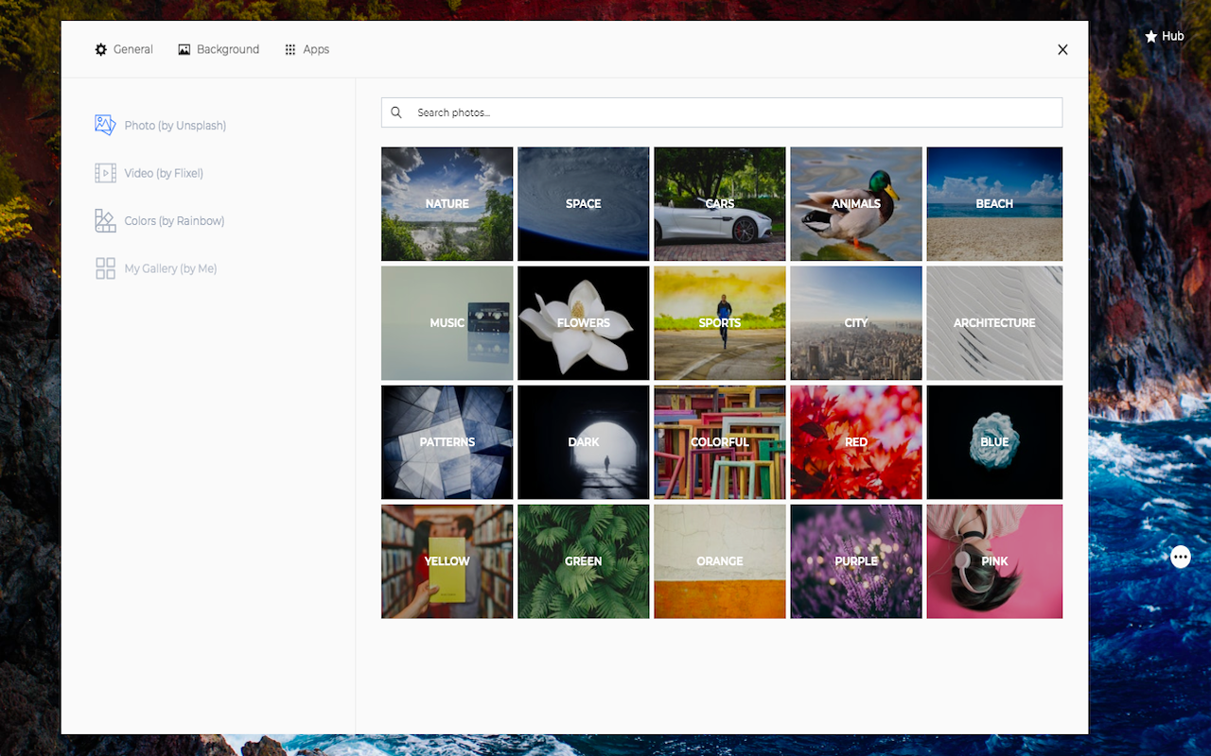Choose the Red photo category
This screenshot has height=756, width=1211.
[x=856, y=442]
